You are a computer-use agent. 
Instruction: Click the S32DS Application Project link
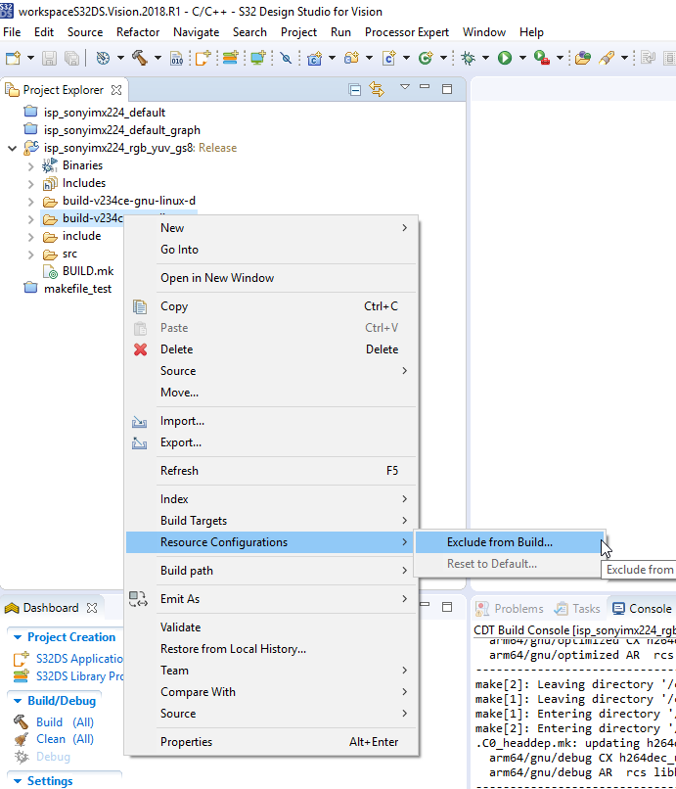click(79, 659)
